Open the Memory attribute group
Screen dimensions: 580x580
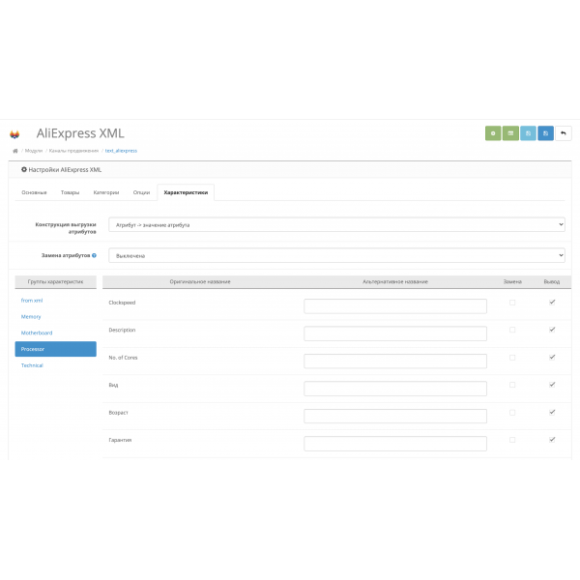[31, 317]
